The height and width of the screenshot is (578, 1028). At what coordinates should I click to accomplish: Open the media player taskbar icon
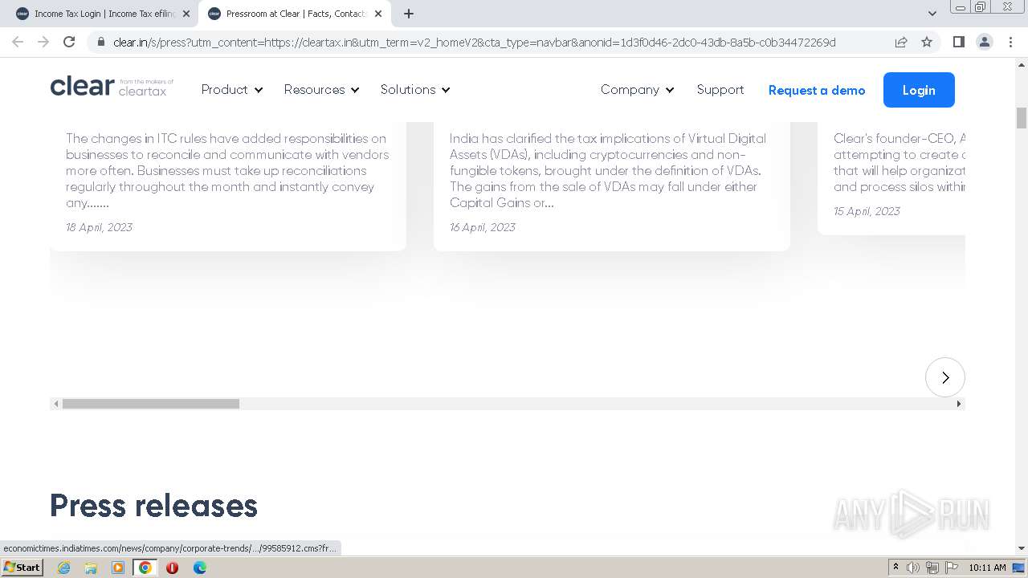coord(118,568)
